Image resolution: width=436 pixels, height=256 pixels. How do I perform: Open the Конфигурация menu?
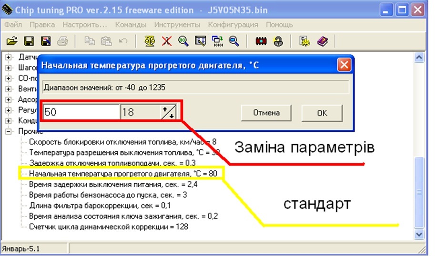click(233, 24)
